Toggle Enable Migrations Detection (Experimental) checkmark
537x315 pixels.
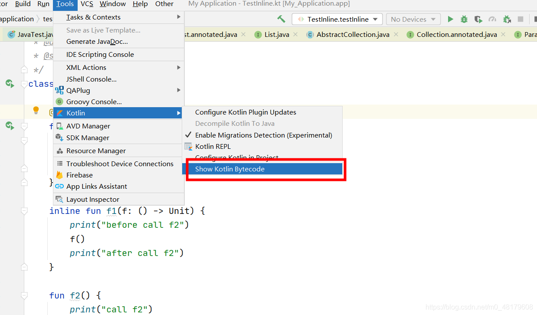click(188, 135)
